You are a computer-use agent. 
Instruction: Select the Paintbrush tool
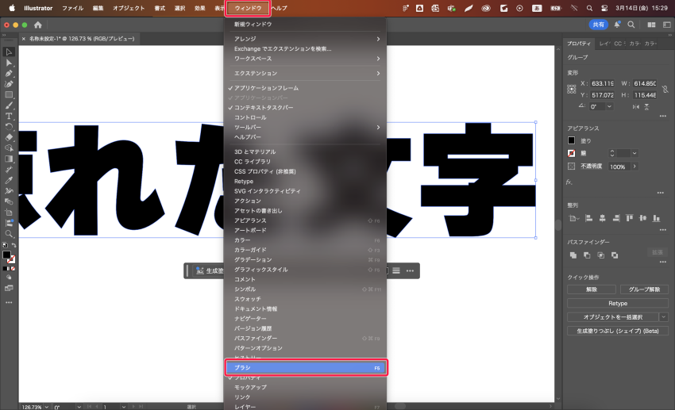[x=9, y=105]
